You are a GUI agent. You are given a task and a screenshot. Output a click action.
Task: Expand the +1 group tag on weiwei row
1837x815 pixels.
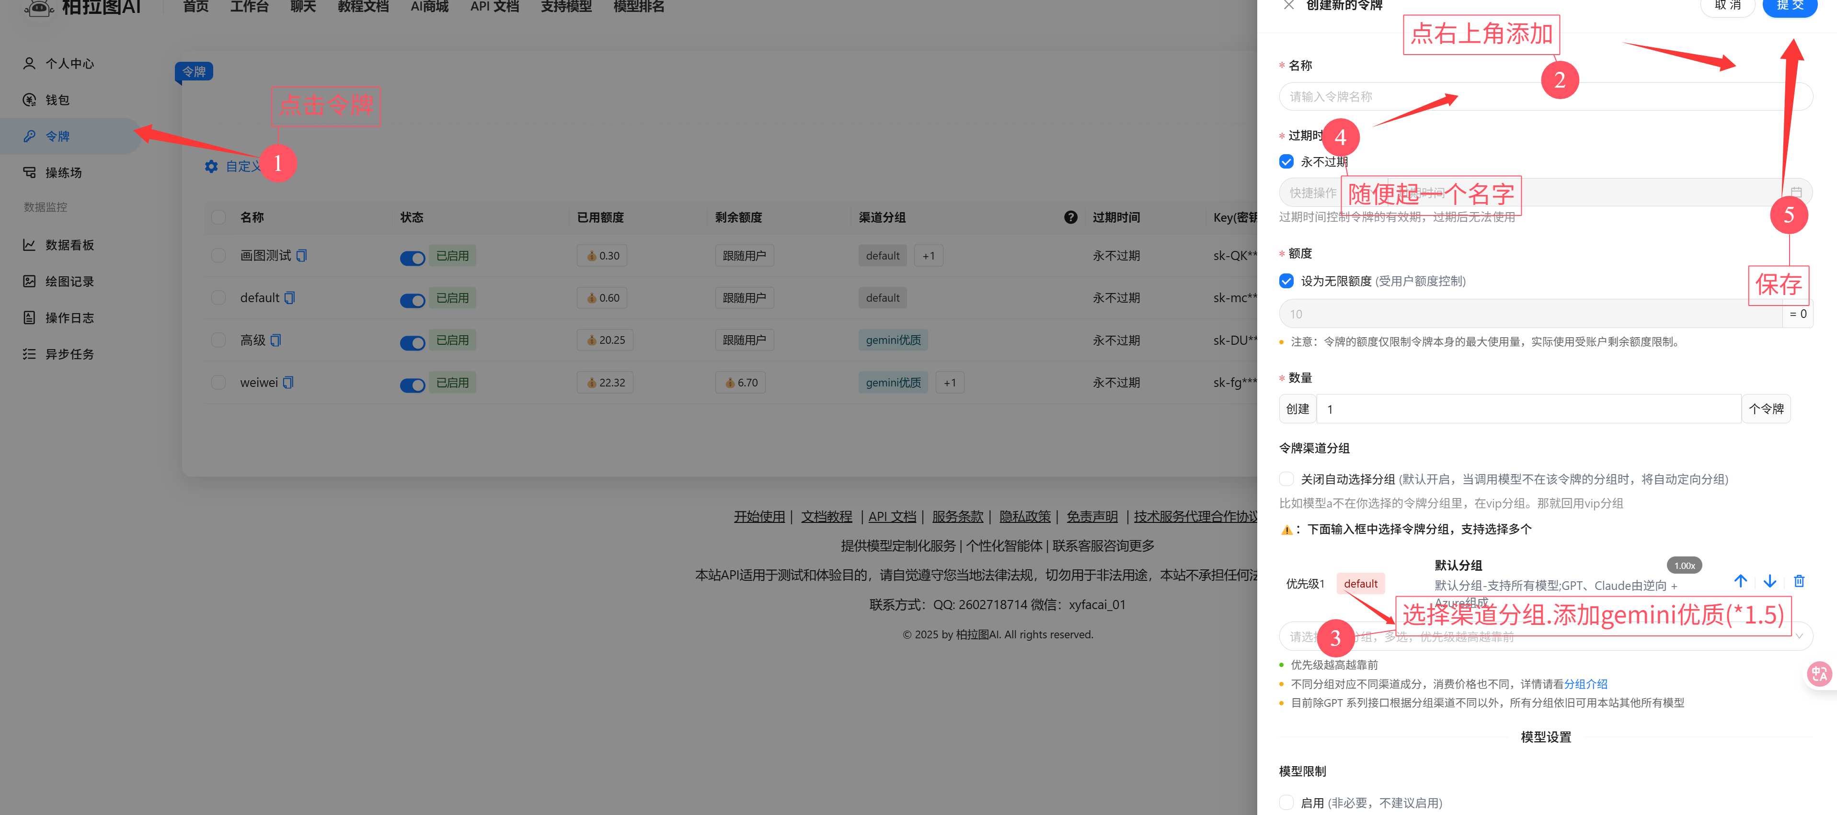coord(950,382)
